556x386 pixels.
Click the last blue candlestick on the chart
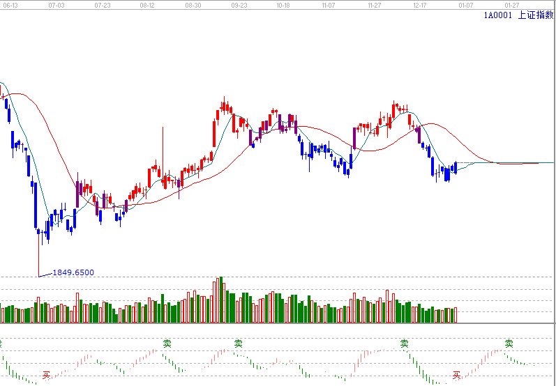(455, 167)
